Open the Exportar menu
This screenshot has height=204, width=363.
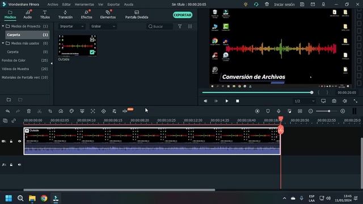point(113,5)
